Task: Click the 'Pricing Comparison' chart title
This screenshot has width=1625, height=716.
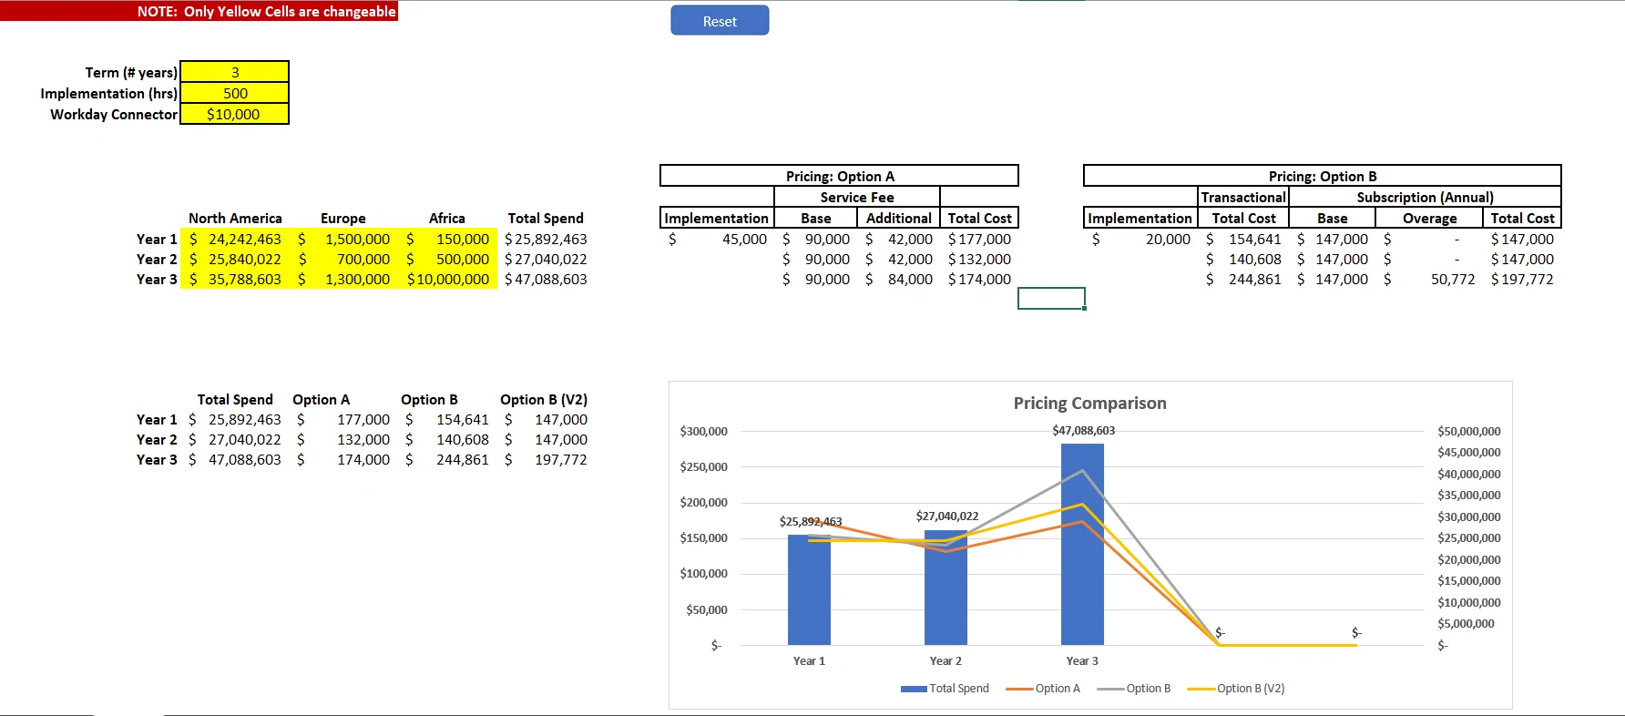Action: (x=1089, y=403)
